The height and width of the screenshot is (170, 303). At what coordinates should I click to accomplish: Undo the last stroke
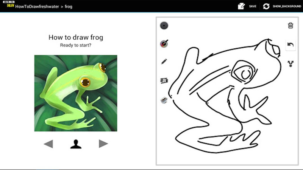click(291, 45)
